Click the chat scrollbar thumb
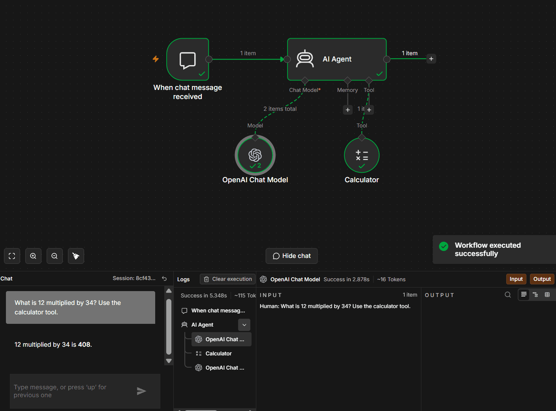Viewport: 556px width, 411px height. click(x=169, y=327)
